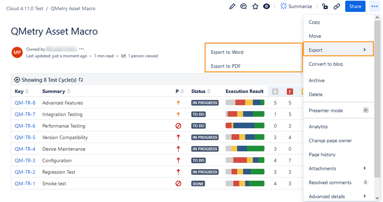Select 'Version Compatibility' summary text
Viewport: 383px width, 202px height.
click(x=65, y=137)
